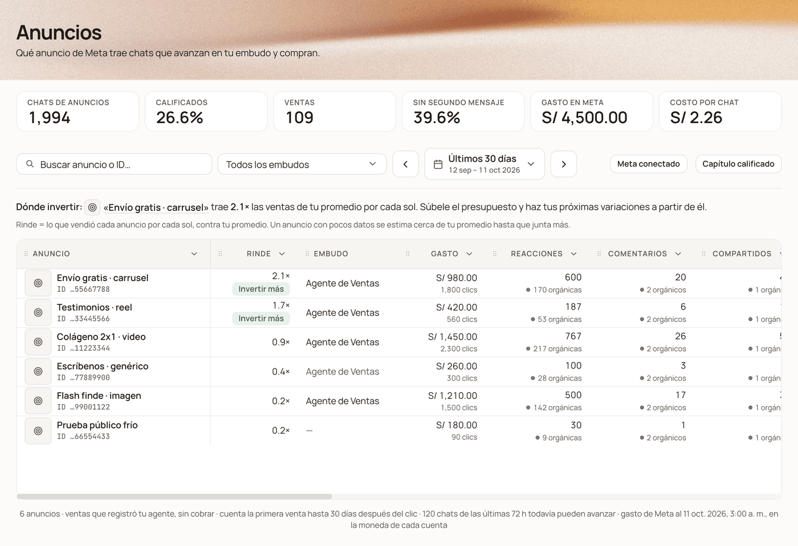798x546 pixels.
Task: Click the target icon for Testimonios reel
Action: tap(38, 313)
